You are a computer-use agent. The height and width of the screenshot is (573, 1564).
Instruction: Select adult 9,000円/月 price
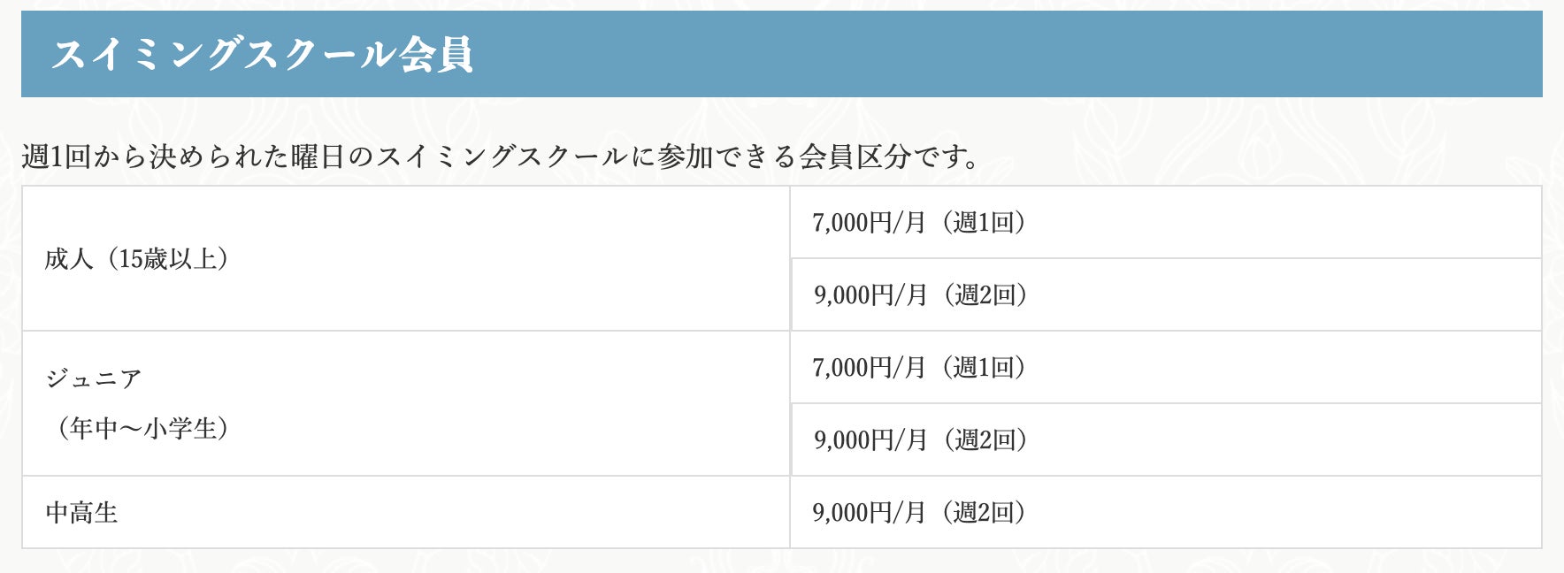870,294
